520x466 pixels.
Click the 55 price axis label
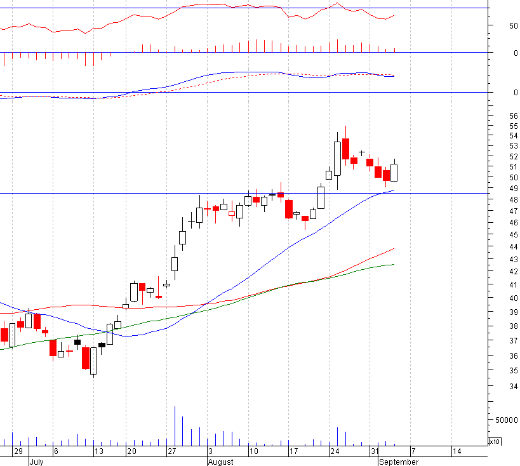[x=514, y=126]
